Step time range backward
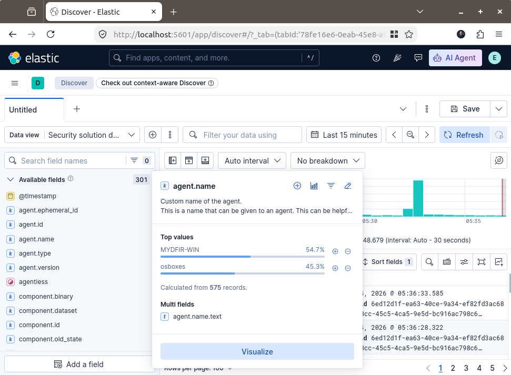The height and width of the screenshot is (375, 511). coord(394,135)
